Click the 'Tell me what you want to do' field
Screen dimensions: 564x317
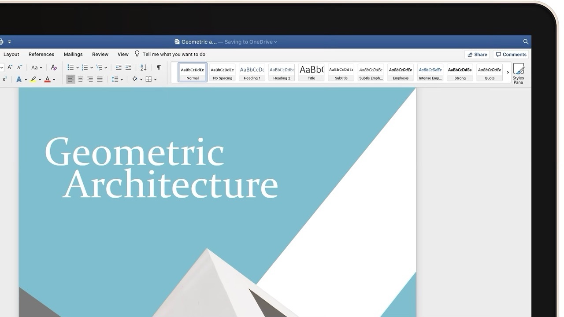click(174, 54)
